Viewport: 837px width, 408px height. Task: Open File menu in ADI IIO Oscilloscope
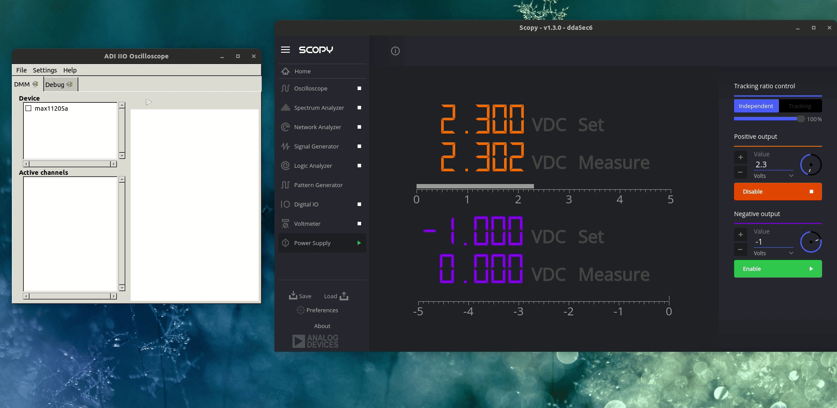22,70
